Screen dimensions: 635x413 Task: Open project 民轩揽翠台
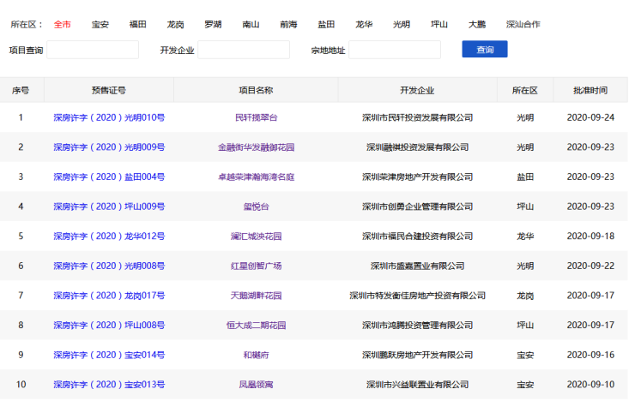click(x=256, y=117)
